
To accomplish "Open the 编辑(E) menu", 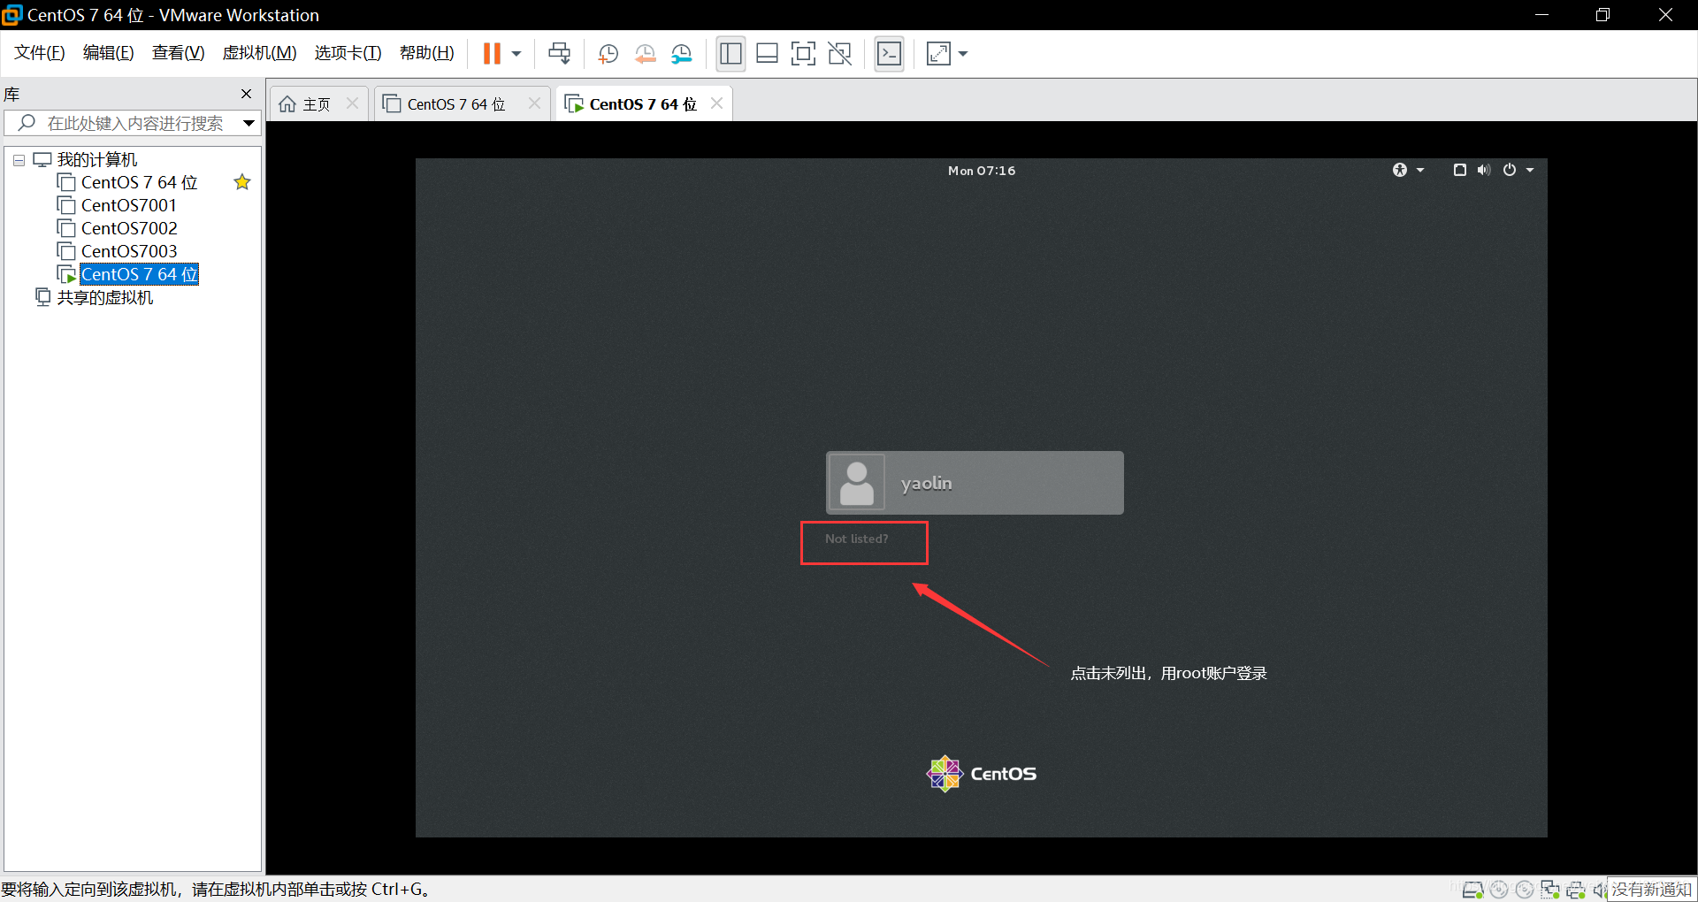I will click(x=109, y=53).
